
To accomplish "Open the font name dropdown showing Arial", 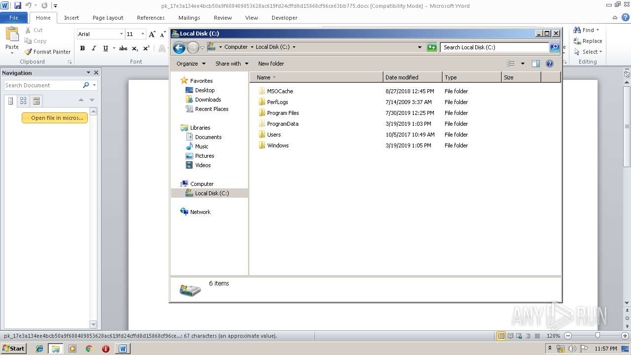I will (x=121, y=34).
